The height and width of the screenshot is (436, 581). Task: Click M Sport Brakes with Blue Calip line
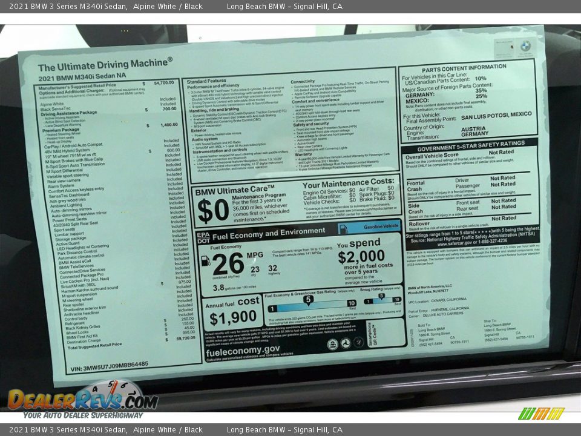click(74, 160)
